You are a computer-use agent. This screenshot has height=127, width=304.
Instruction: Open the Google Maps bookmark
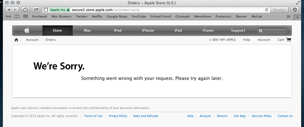117,17
